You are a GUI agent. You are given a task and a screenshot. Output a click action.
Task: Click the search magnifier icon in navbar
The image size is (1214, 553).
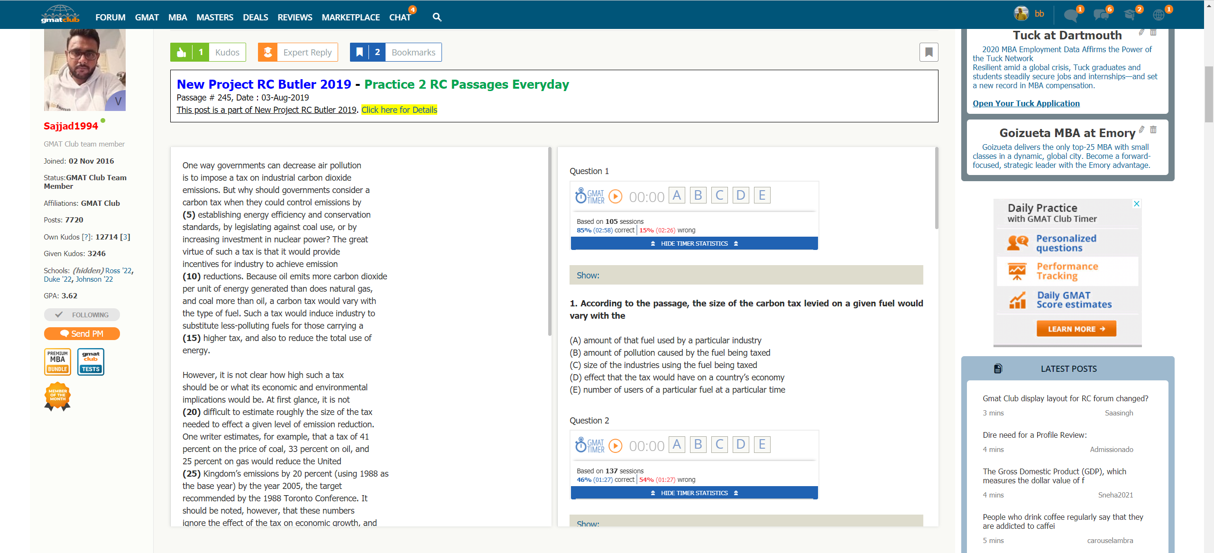(x=437, y=17)
